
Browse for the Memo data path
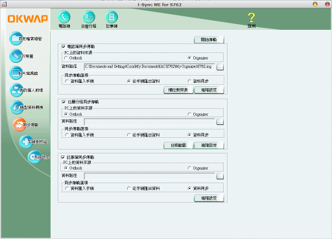coord(220,176)
